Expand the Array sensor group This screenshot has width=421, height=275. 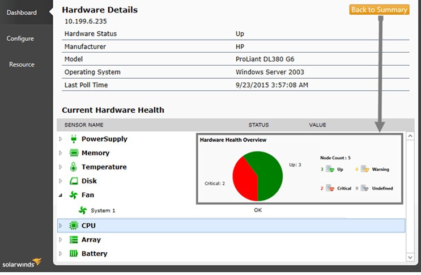click(x=61, y=239)
